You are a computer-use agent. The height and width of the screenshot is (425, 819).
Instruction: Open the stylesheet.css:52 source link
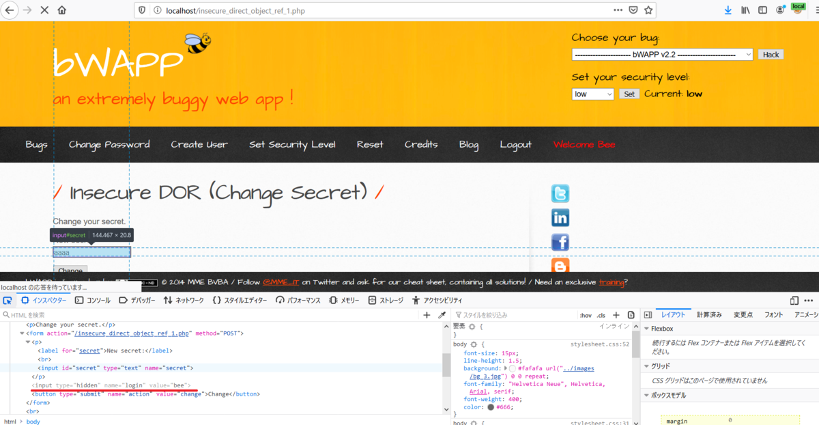[x=600, y=344]
